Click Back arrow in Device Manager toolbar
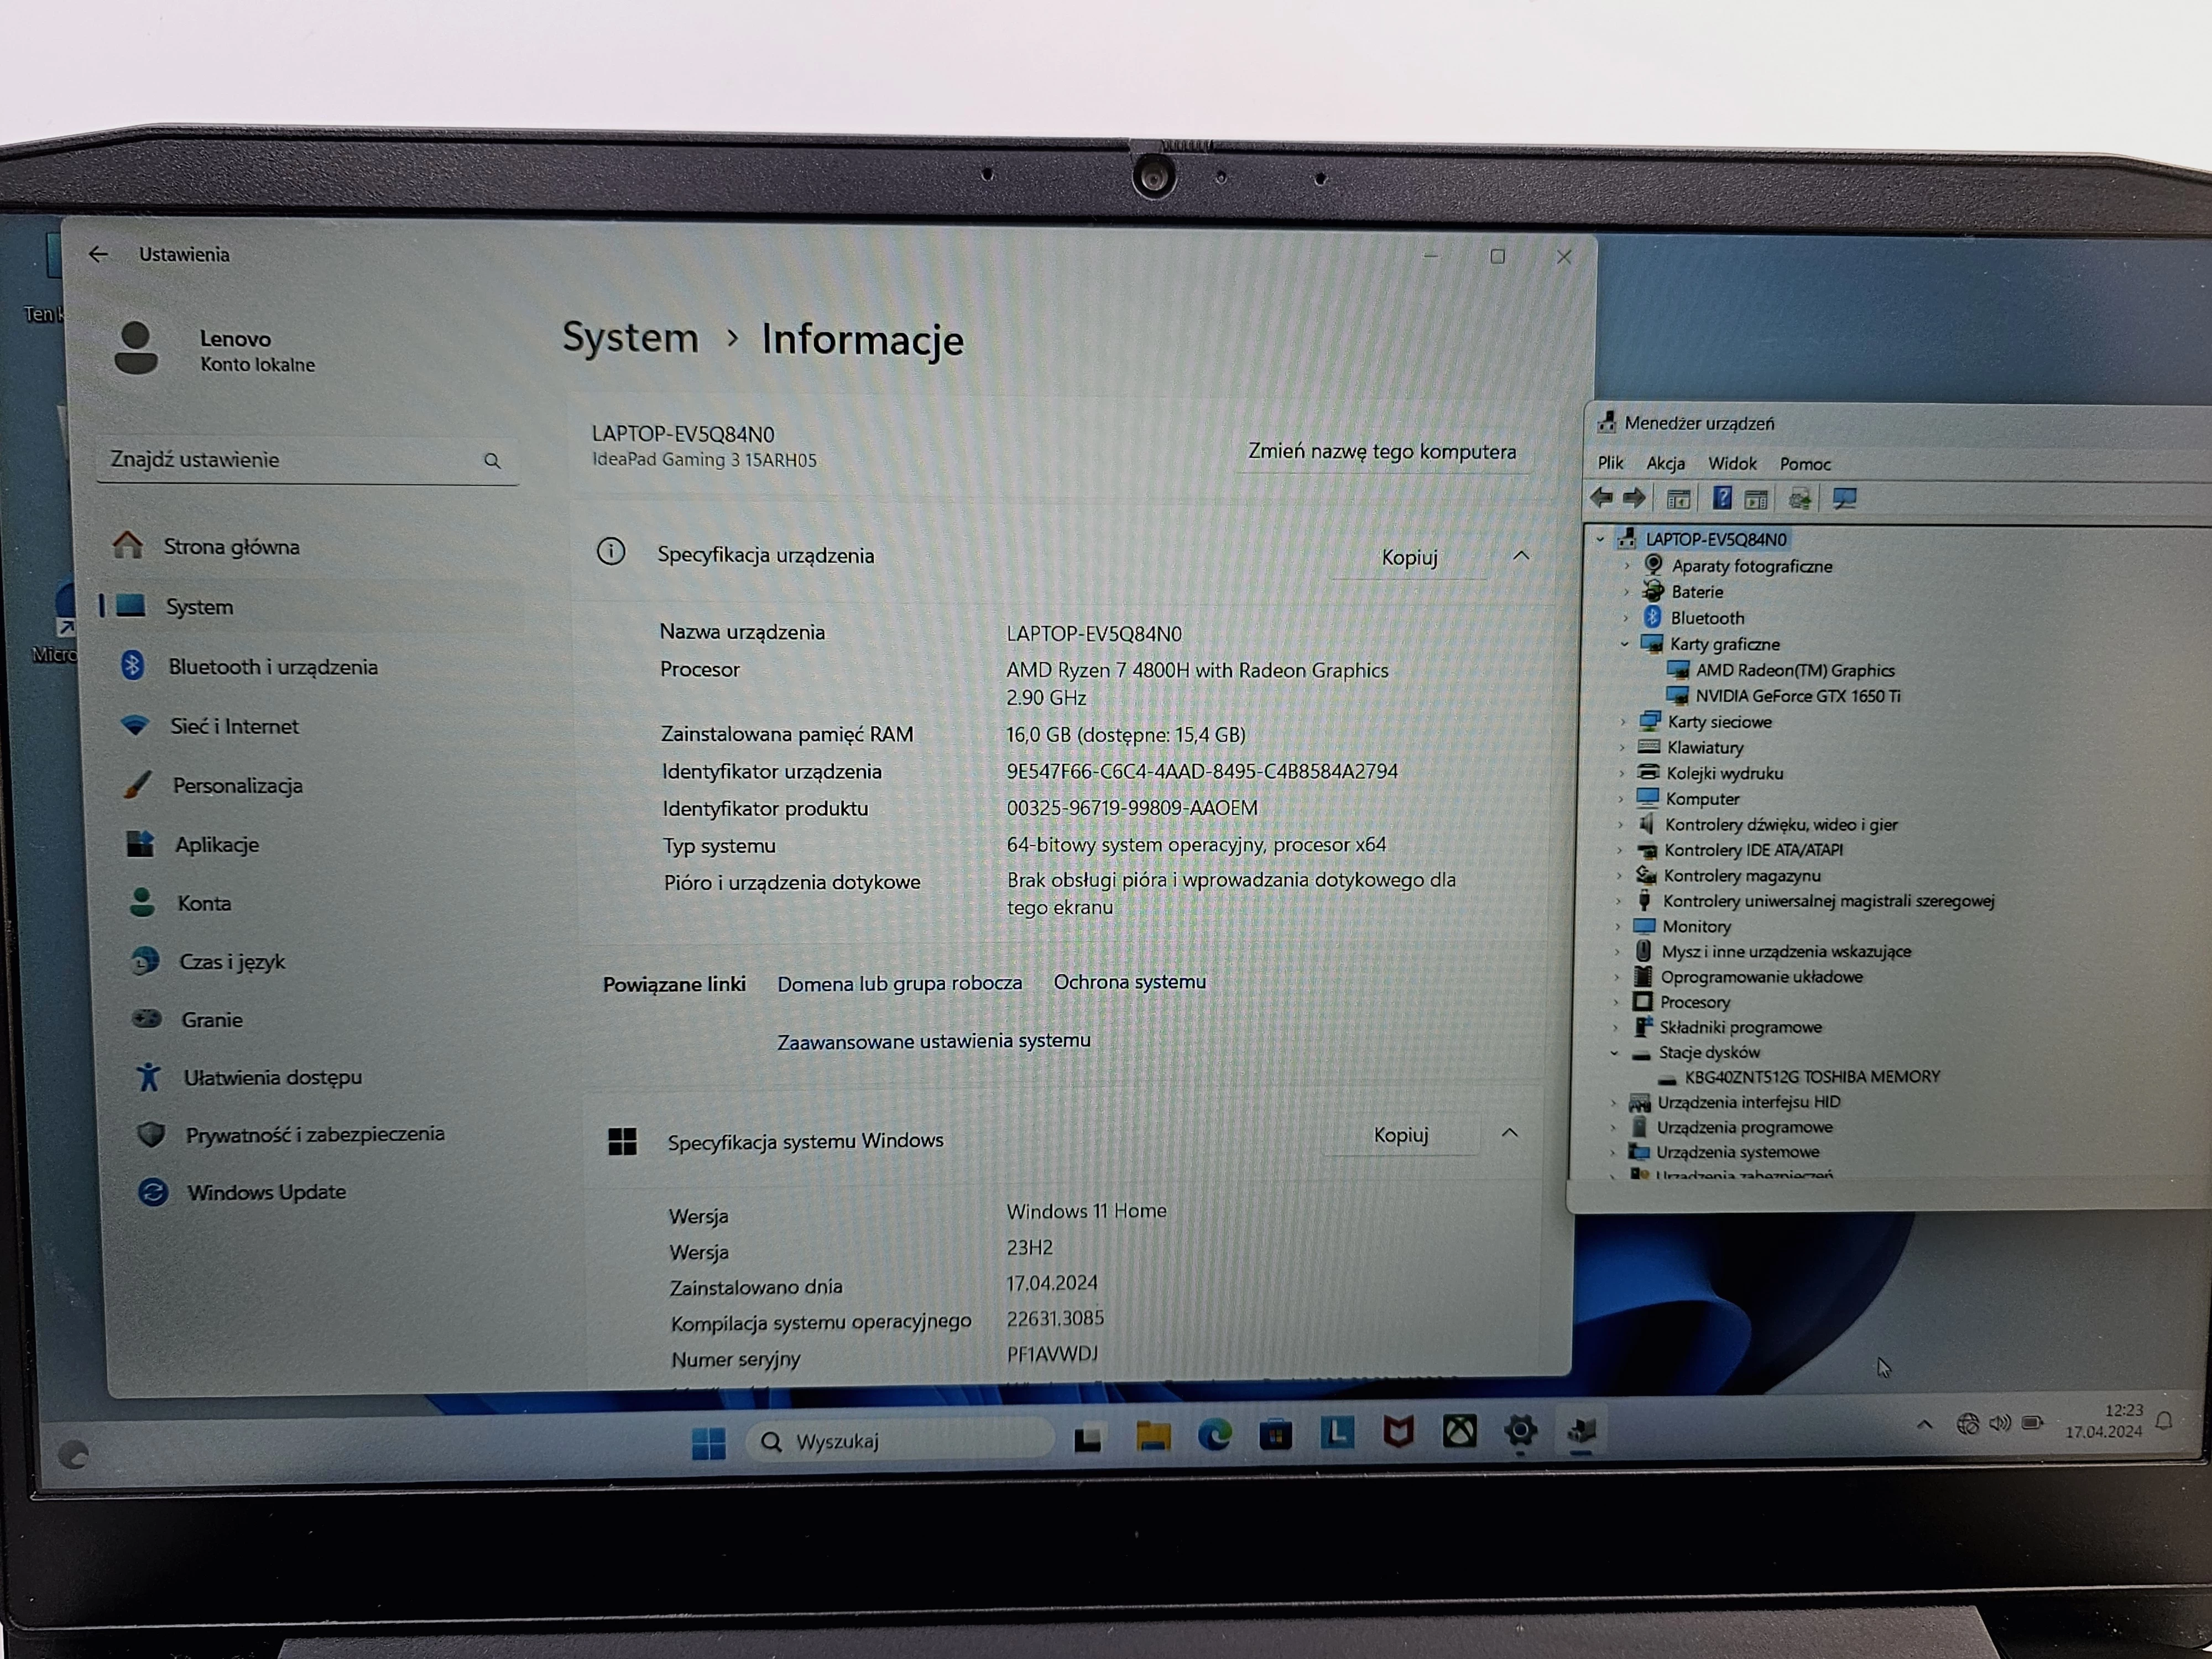 coord(1601,497)
